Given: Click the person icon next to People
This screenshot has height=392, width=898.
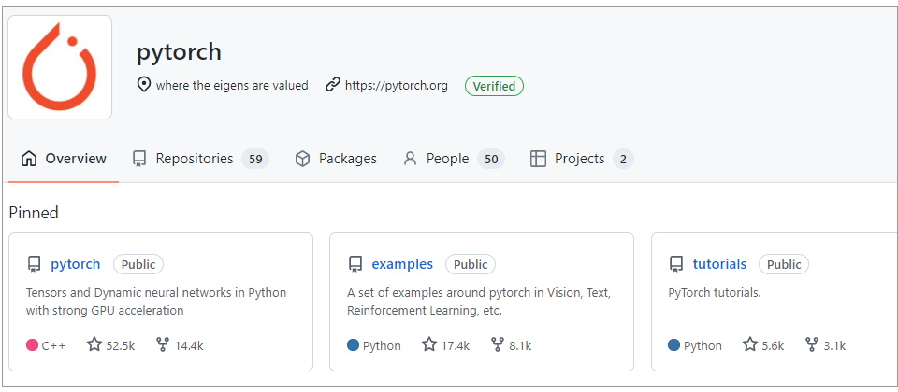Looking at the screenshot, I should [x=410, y=159].
